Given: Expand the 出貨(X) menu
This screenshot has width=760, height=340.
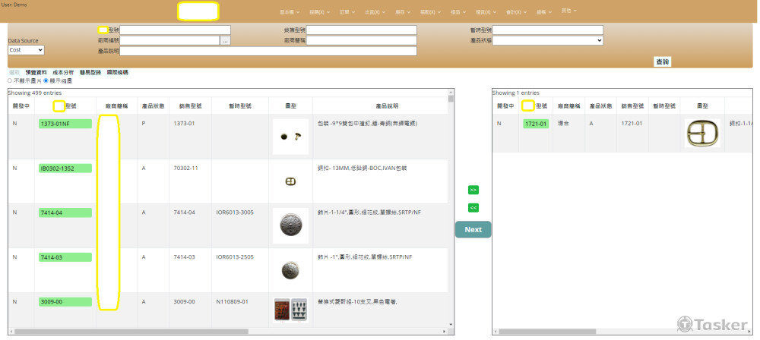Looking at the screenshot, I should pyautogui.click(x=375, y=12).
